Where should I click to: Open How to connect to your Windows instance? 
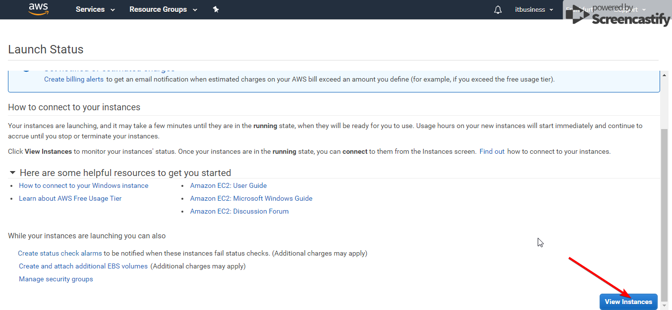click(83, 185)
